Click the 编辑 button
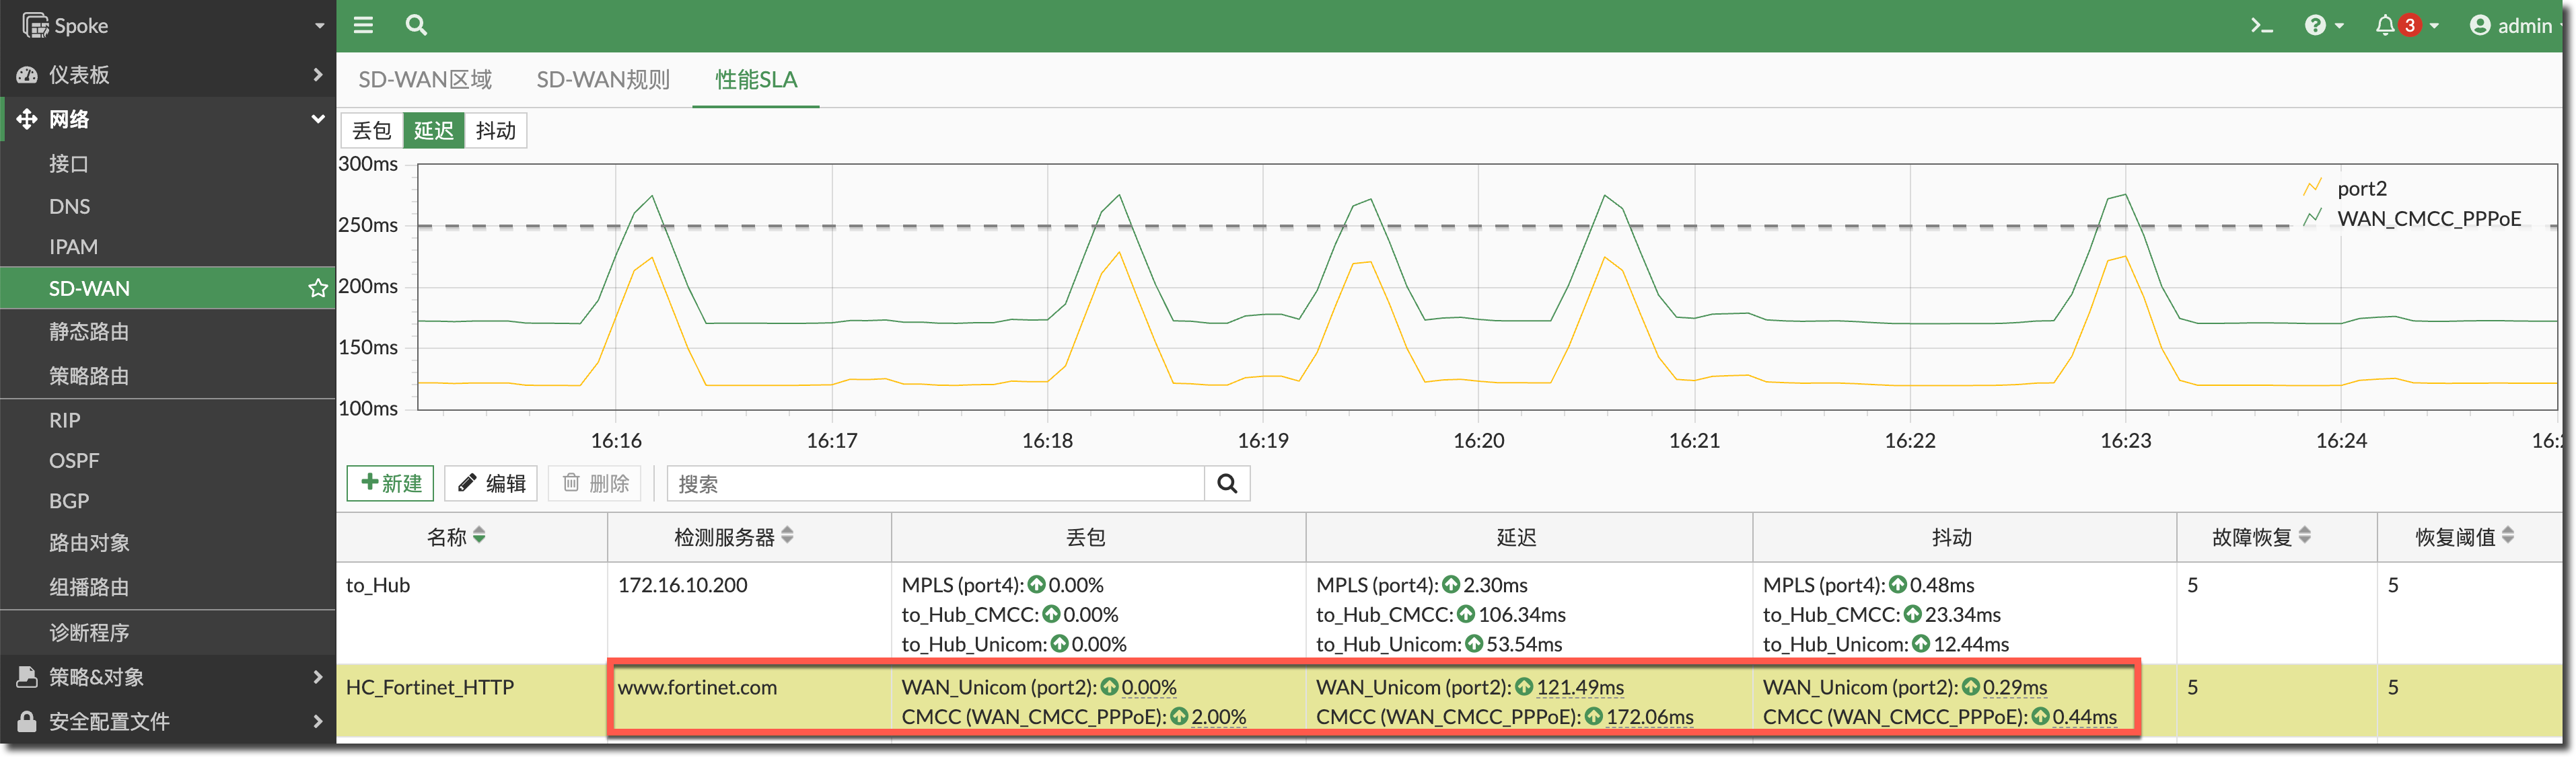 coord(491,483)
